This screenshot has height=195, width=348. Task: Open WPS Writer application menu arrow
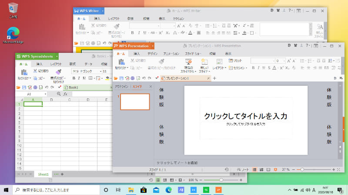click(103, 11)
